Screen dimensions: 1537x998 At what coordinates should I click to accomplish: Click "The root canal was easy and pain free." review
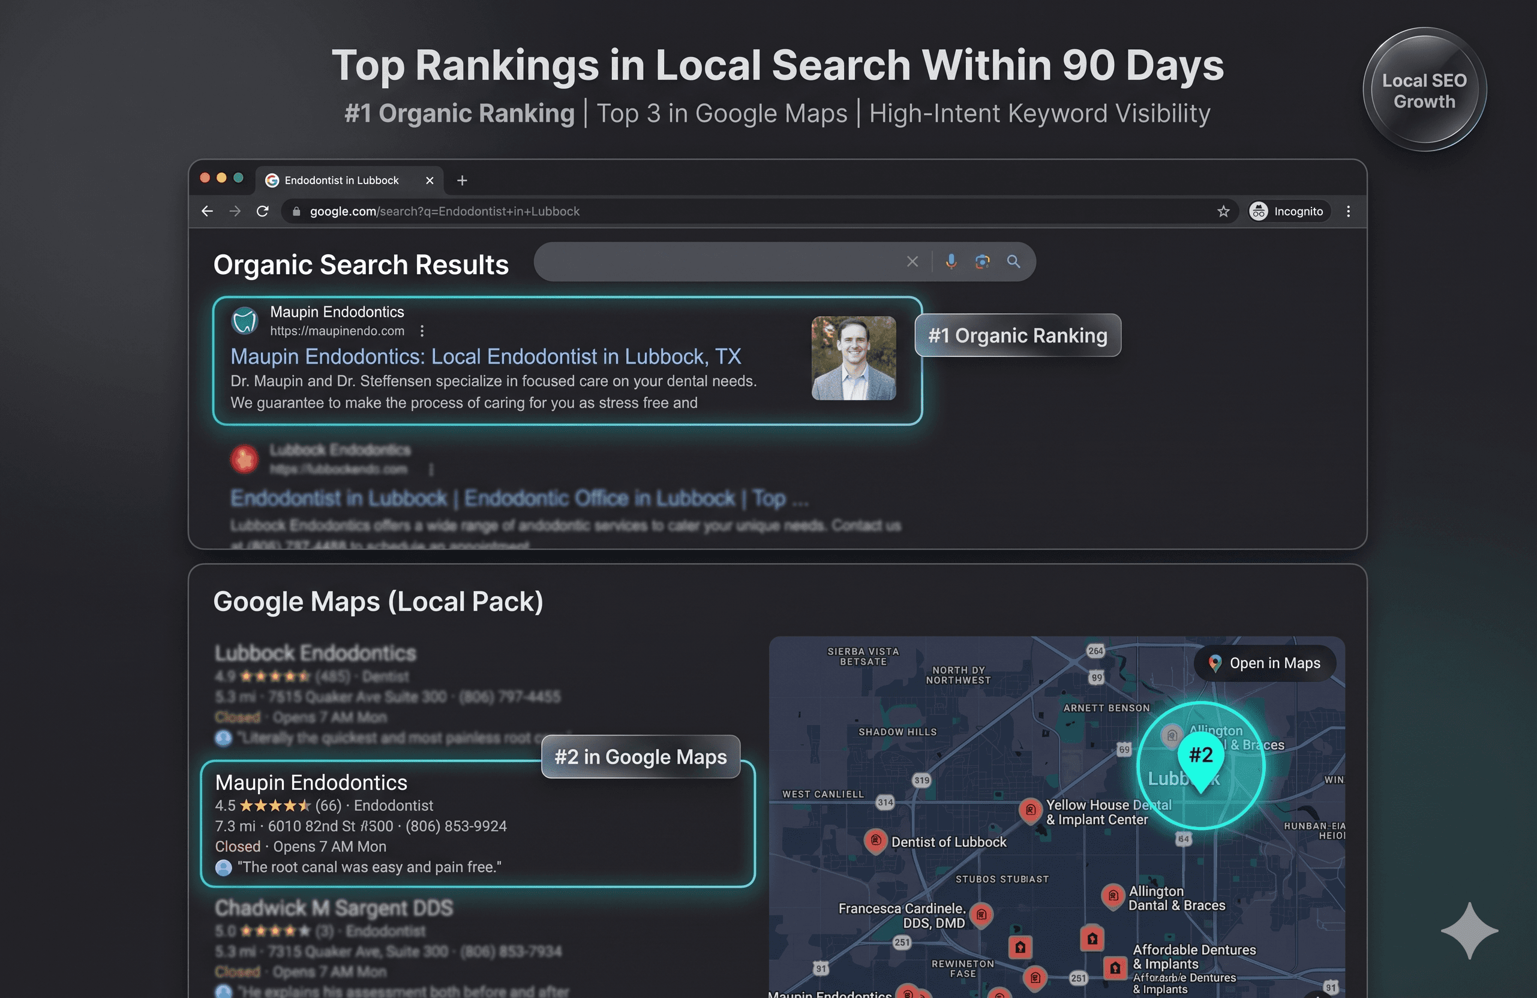(x=370, y=867)
